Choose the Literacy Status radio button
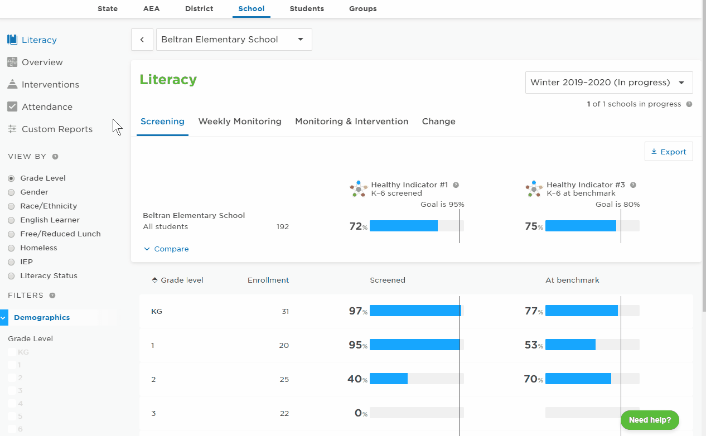 (11, 276)
